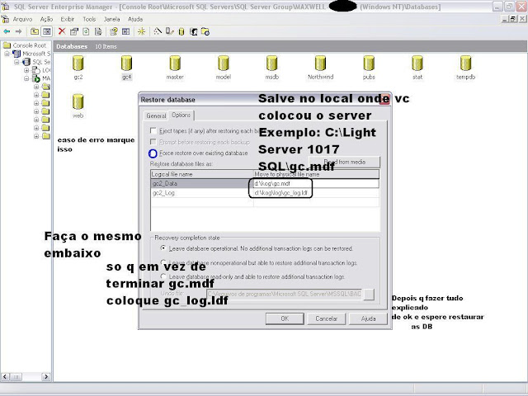Viewport: 528px width, 396px height.
Task: Expand the LO... server tree node
Action: coord(26,70)
